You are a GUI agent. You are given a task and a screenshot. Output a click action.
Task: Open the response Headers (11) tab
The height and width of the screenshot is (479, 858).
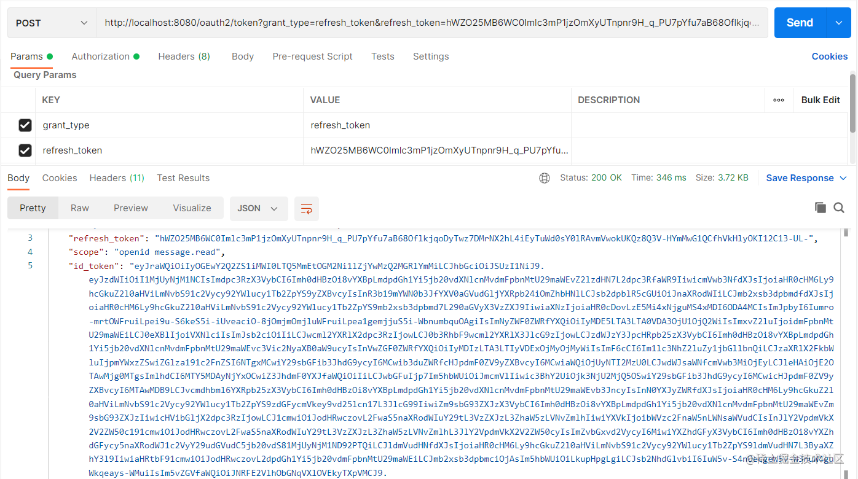pos(117,178)
